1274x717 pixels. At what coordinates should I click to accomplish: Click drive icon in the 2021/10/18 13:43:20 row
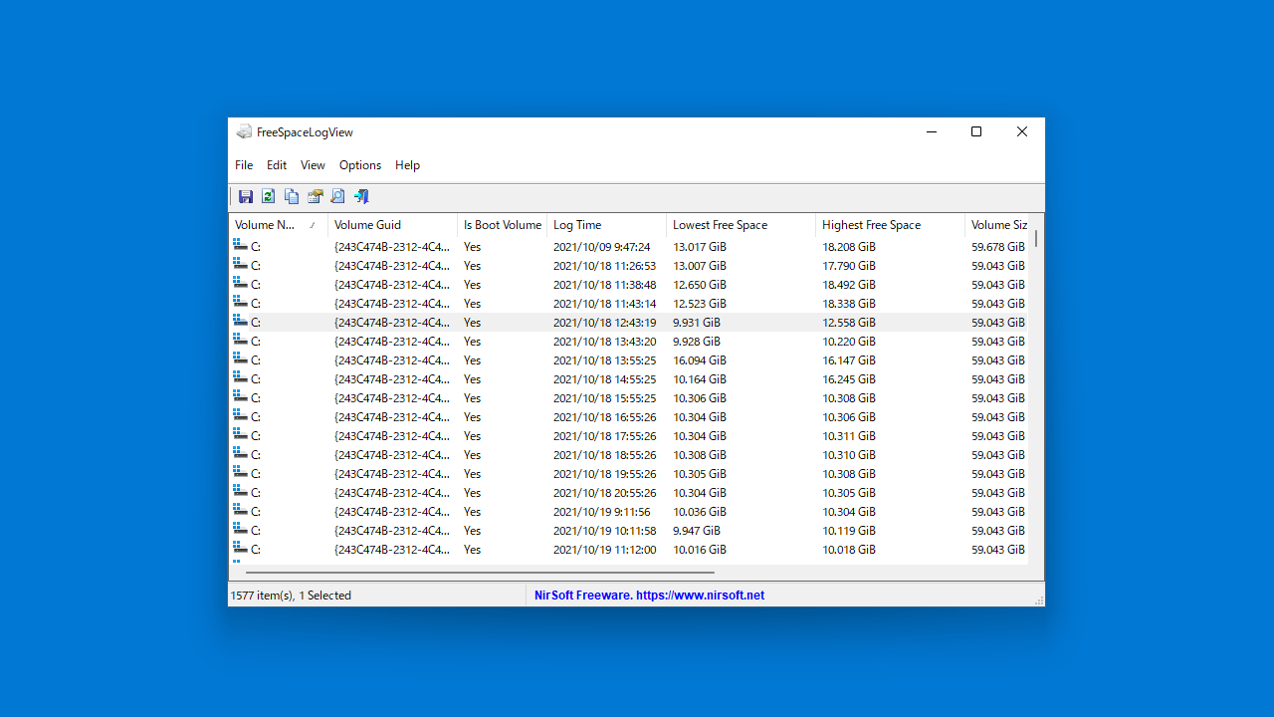(x=240, y=340)
